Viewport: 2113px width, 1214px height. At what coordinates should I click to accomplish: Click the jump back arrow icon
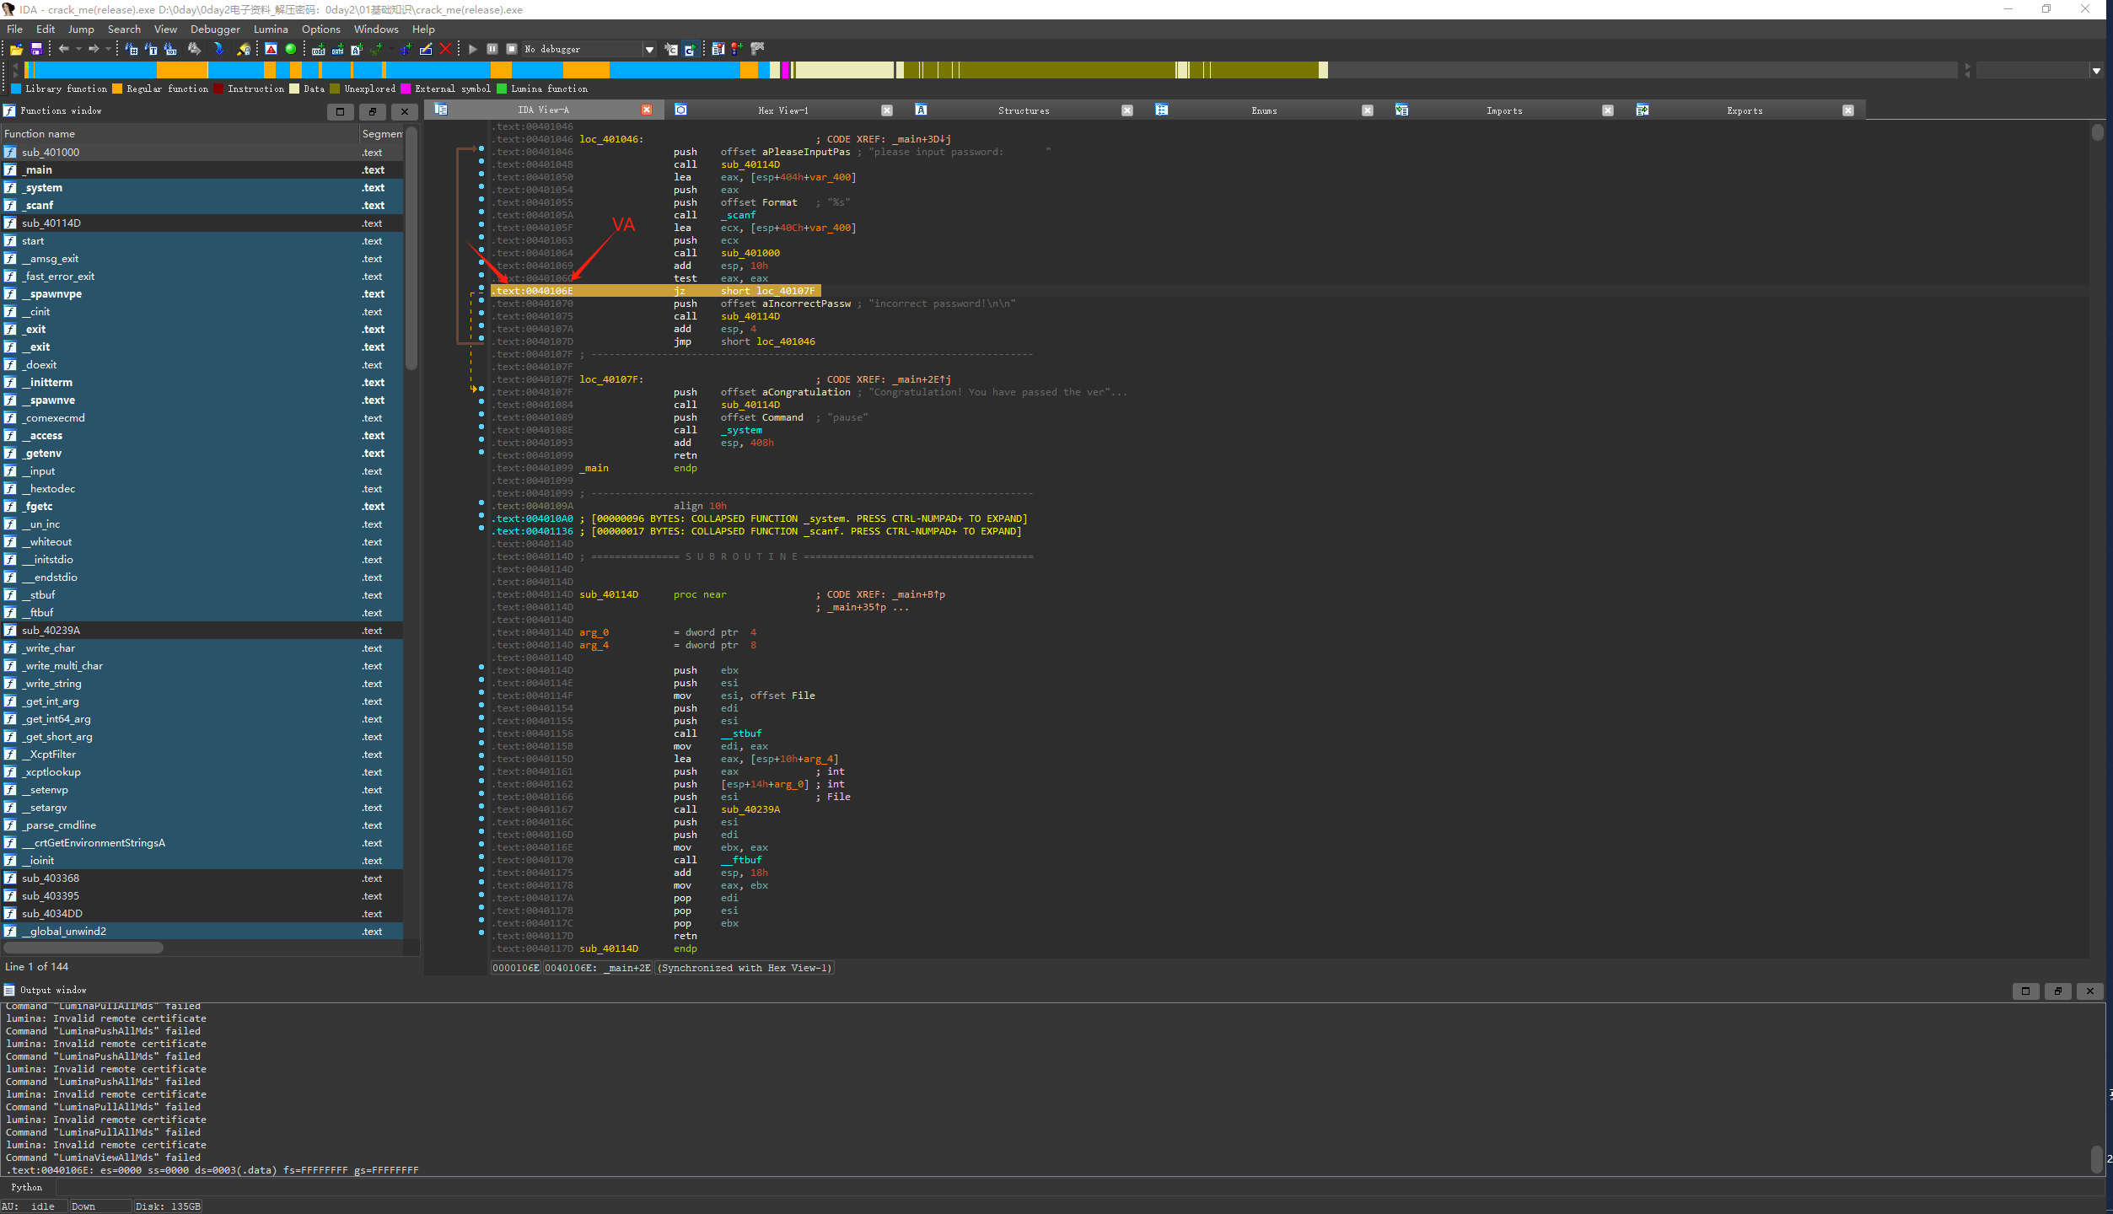[64, 49]
